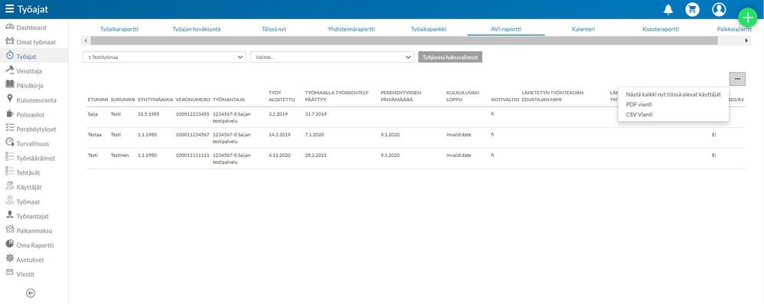Open the 1 Testityömaa site dropdown

(164, 57)
